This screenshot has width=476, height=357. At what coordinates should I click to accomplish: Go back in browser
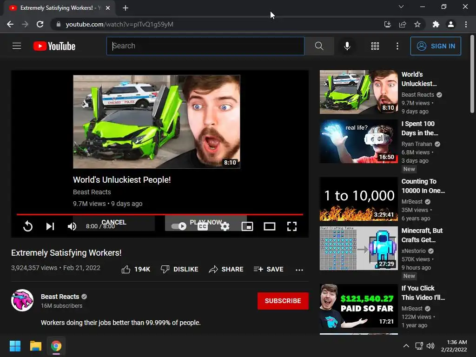[10, 24]
